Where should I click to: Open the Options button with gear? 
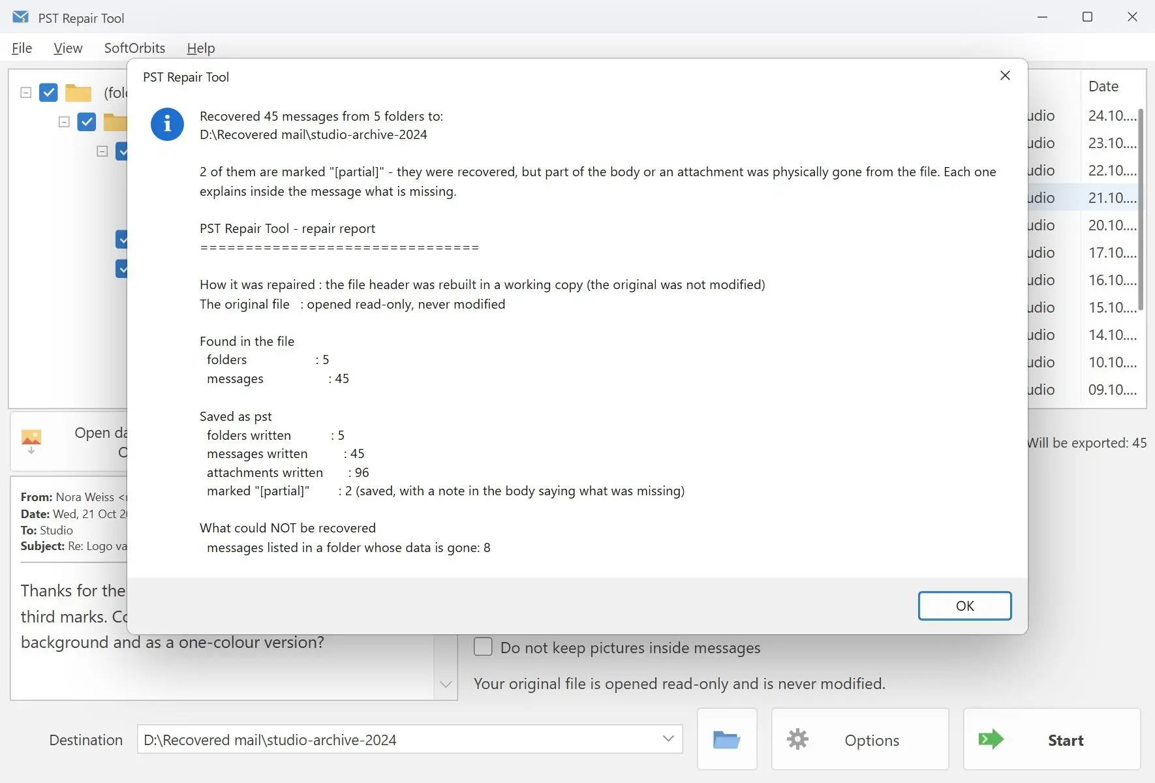(x=860, y=739)
